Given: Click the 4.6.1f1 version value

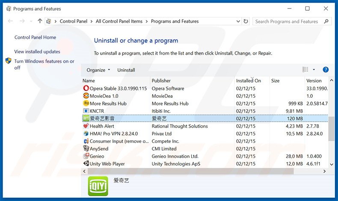Looking at the screenshot, I should tap(313, 163).
